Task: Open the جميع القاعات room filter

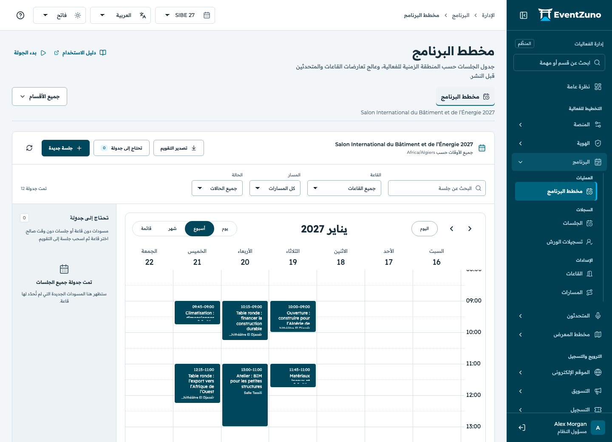Action: coord(344,188)
